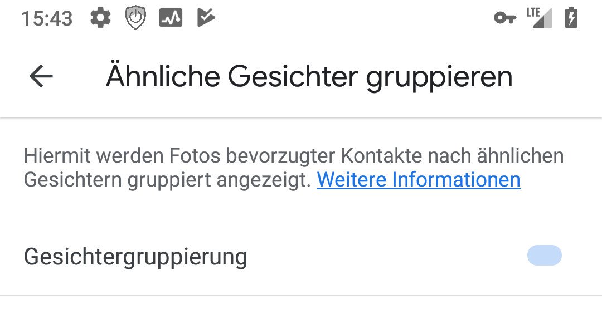Viewport: 602px width, 314px height.
Task: Tap the text Gesichtern gruppiert angezeigt
Action: pos(167,179)
